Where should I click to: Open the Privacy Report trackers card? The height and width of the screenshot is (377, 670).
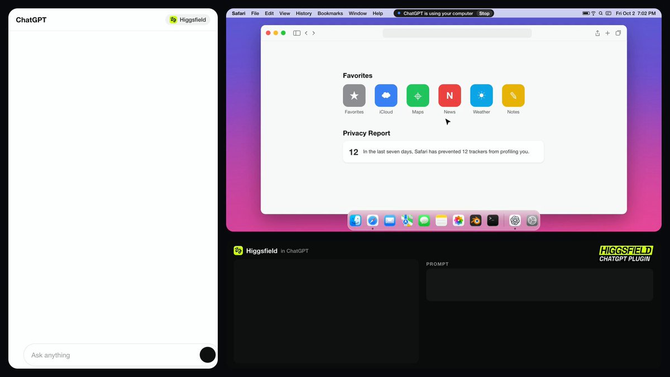coord(443,152)
